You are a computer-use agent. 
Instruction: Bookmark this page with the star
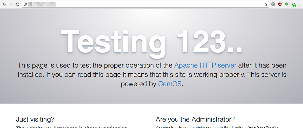click(x=266, y=4)
